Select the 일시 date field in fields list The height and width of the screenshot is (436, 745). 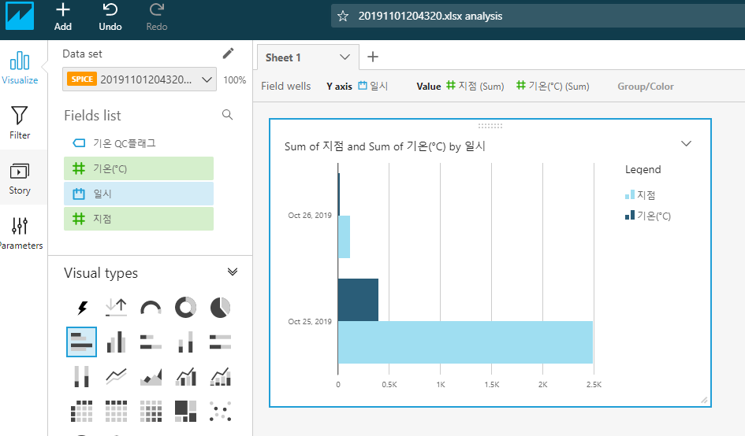[x=138, y=194]
